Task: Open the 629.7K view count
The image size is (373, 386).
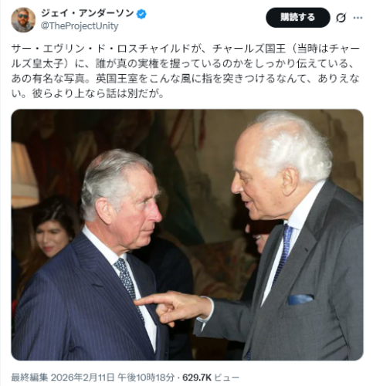Action: (197, 378)
